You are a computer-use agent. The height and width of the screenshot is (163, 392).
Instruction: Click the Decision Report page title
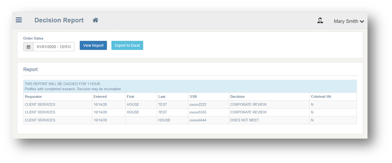pyautogui.click(x=59, y=20)
